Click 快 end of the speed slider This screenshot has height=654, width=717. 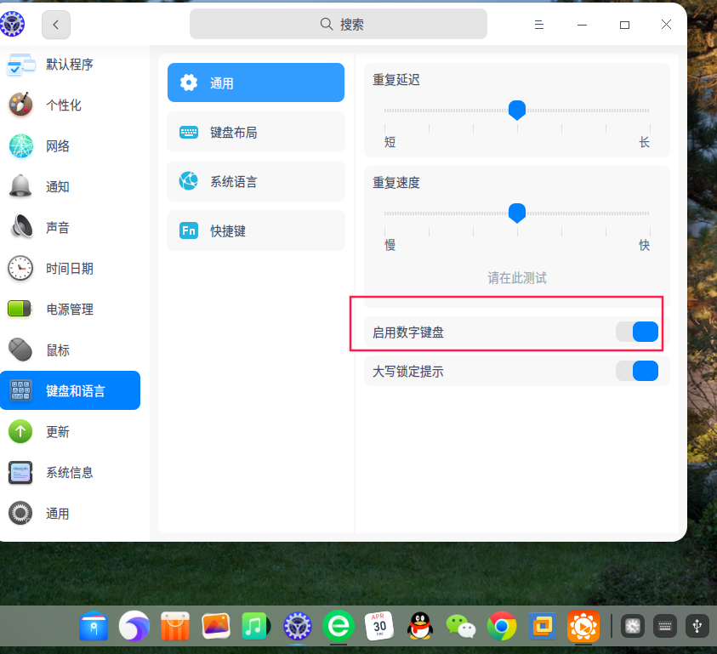[x=645, y=245]
